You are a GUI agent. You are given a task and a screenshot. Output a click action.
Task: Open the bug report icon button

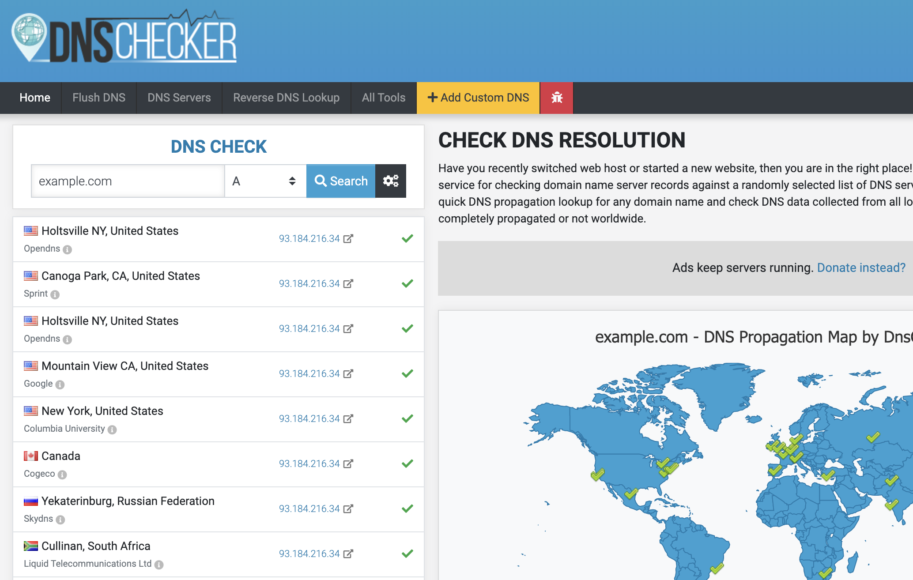click(557, 98)
